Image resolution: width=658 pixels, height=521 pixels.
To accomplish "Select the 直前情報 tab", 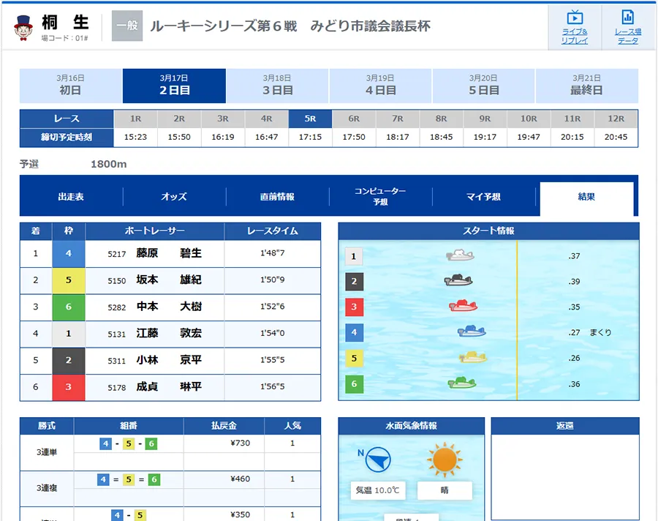I will 277,197.
